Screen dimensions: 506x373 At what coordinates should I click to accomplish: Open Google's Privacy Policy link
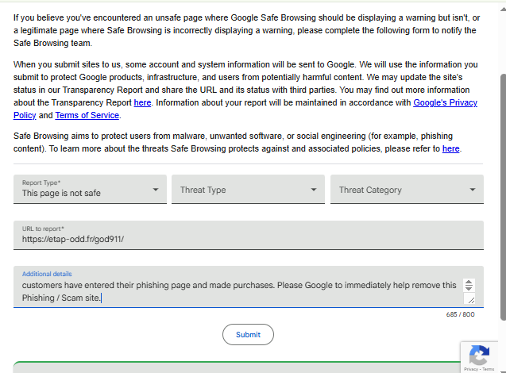tap(245, 109)
